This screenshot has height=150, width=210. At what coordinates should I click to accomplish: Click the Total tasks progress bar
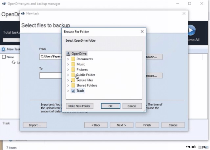coord(11,40)
